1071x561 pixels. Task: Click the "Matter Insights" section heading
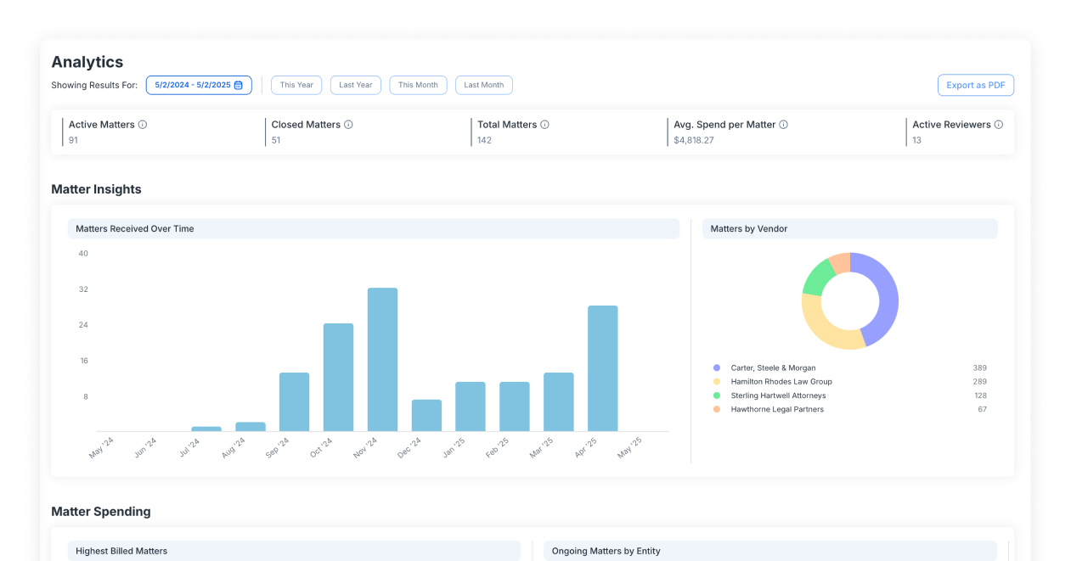96,189
